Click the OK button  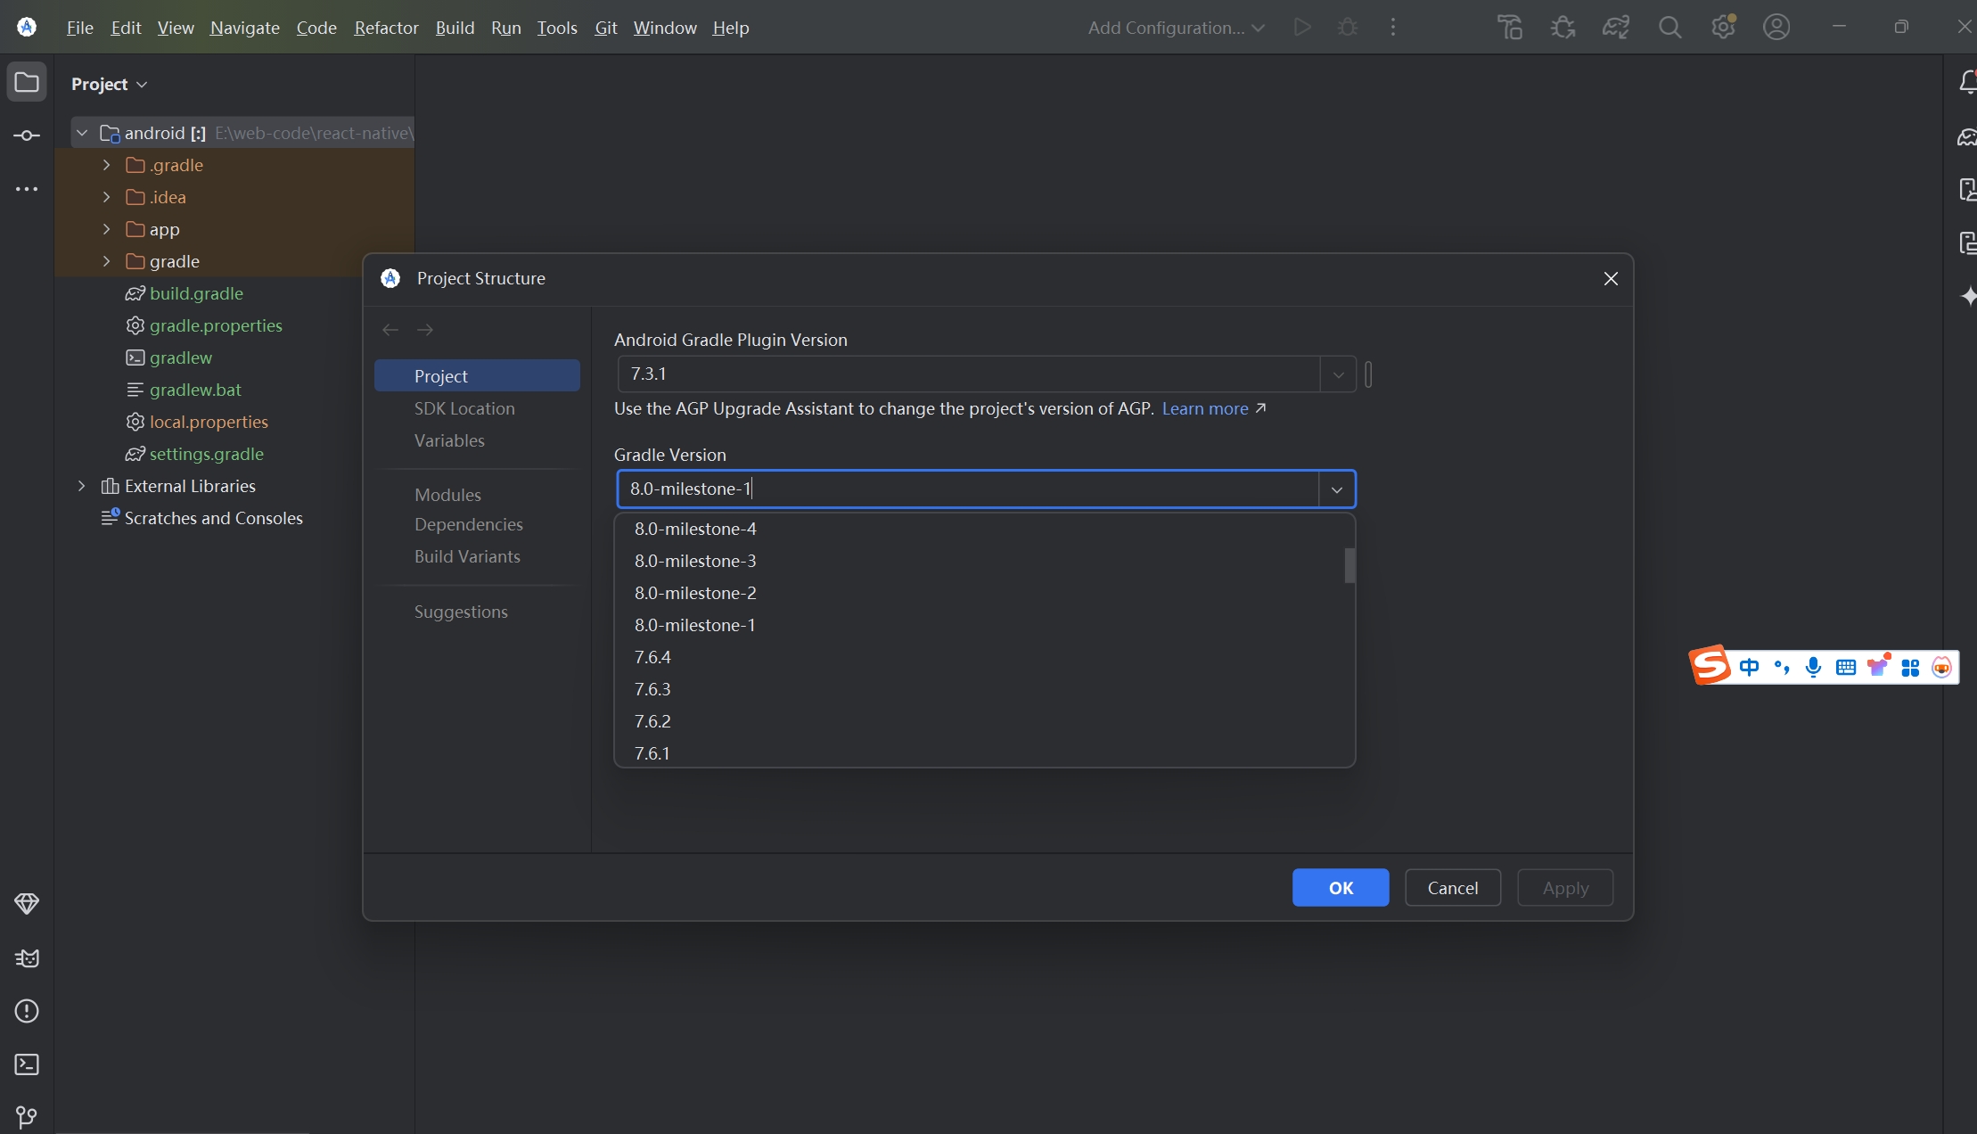tap(1341, 888)
